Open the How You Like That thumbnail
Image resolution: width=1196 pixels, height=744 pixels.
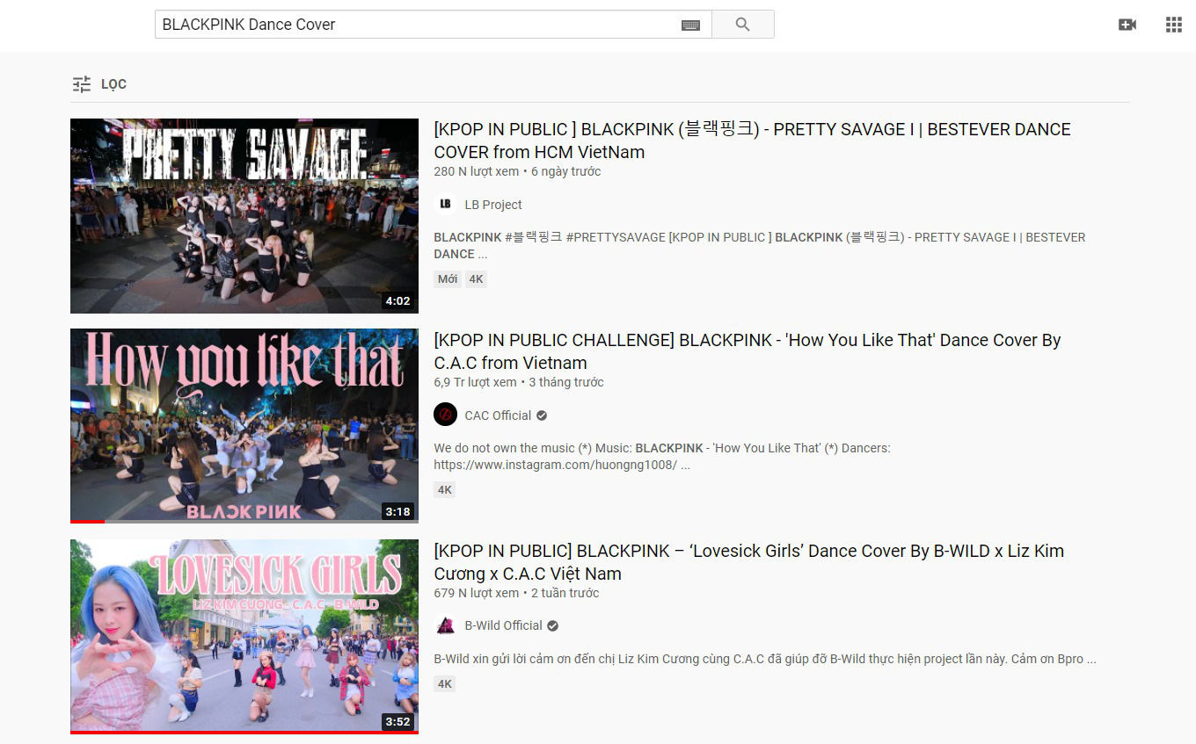pyautogui.click(x=244, y=426)
